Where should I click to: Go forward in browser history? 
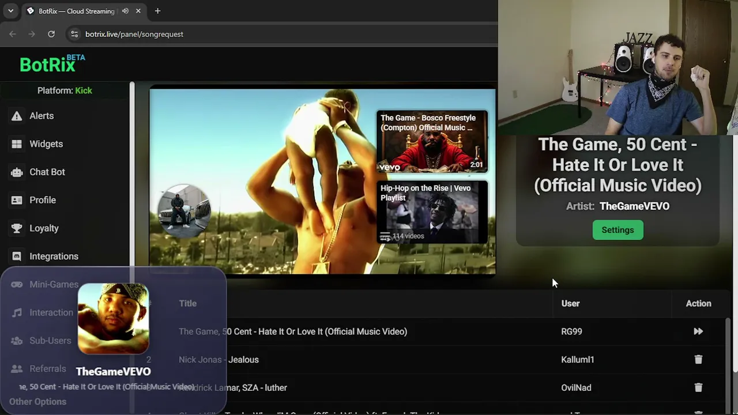[x=32, y=34]
